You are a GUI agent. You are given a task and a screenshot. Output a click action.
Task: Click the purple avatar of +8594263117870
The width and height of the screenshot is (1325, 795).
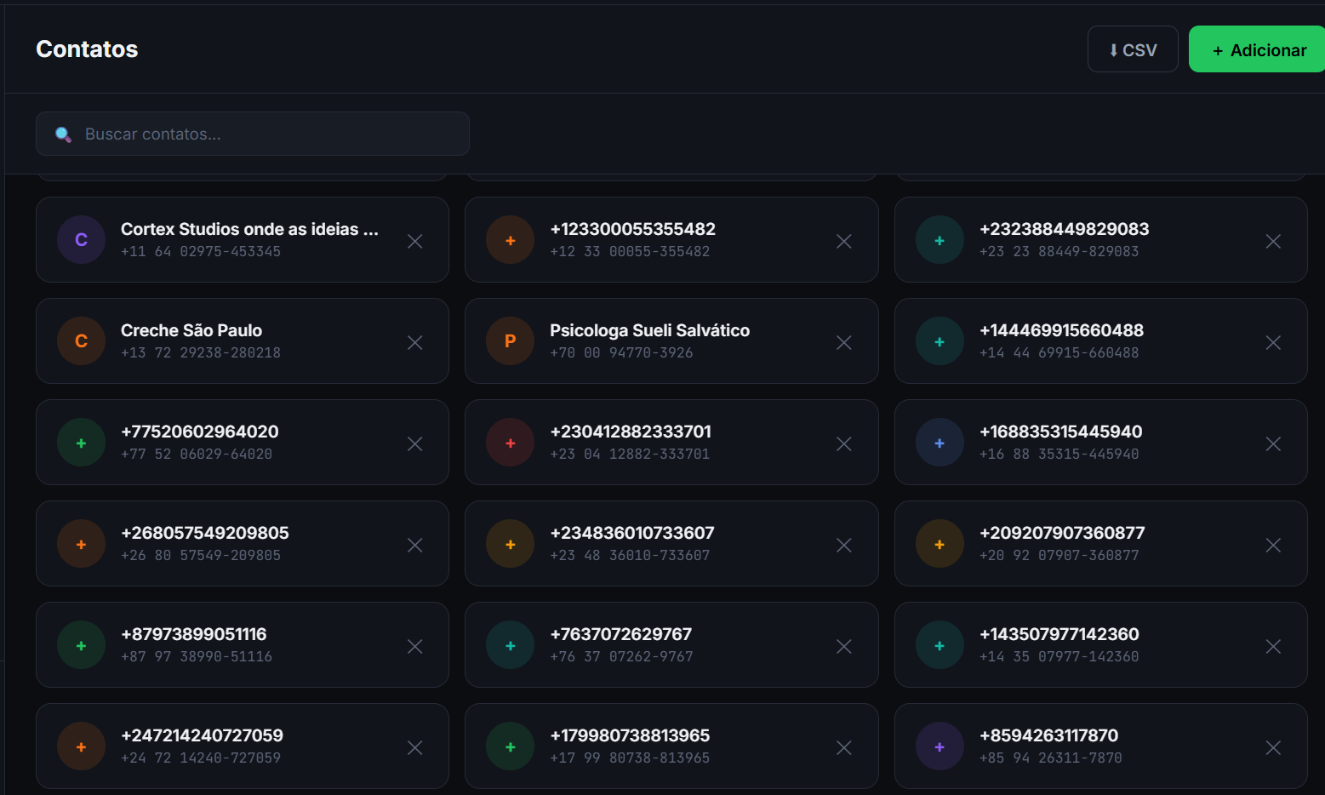pos(939,746)
